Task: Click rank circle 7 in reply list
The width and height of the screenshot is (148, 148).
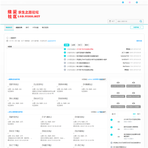Action: pos(65,69)
